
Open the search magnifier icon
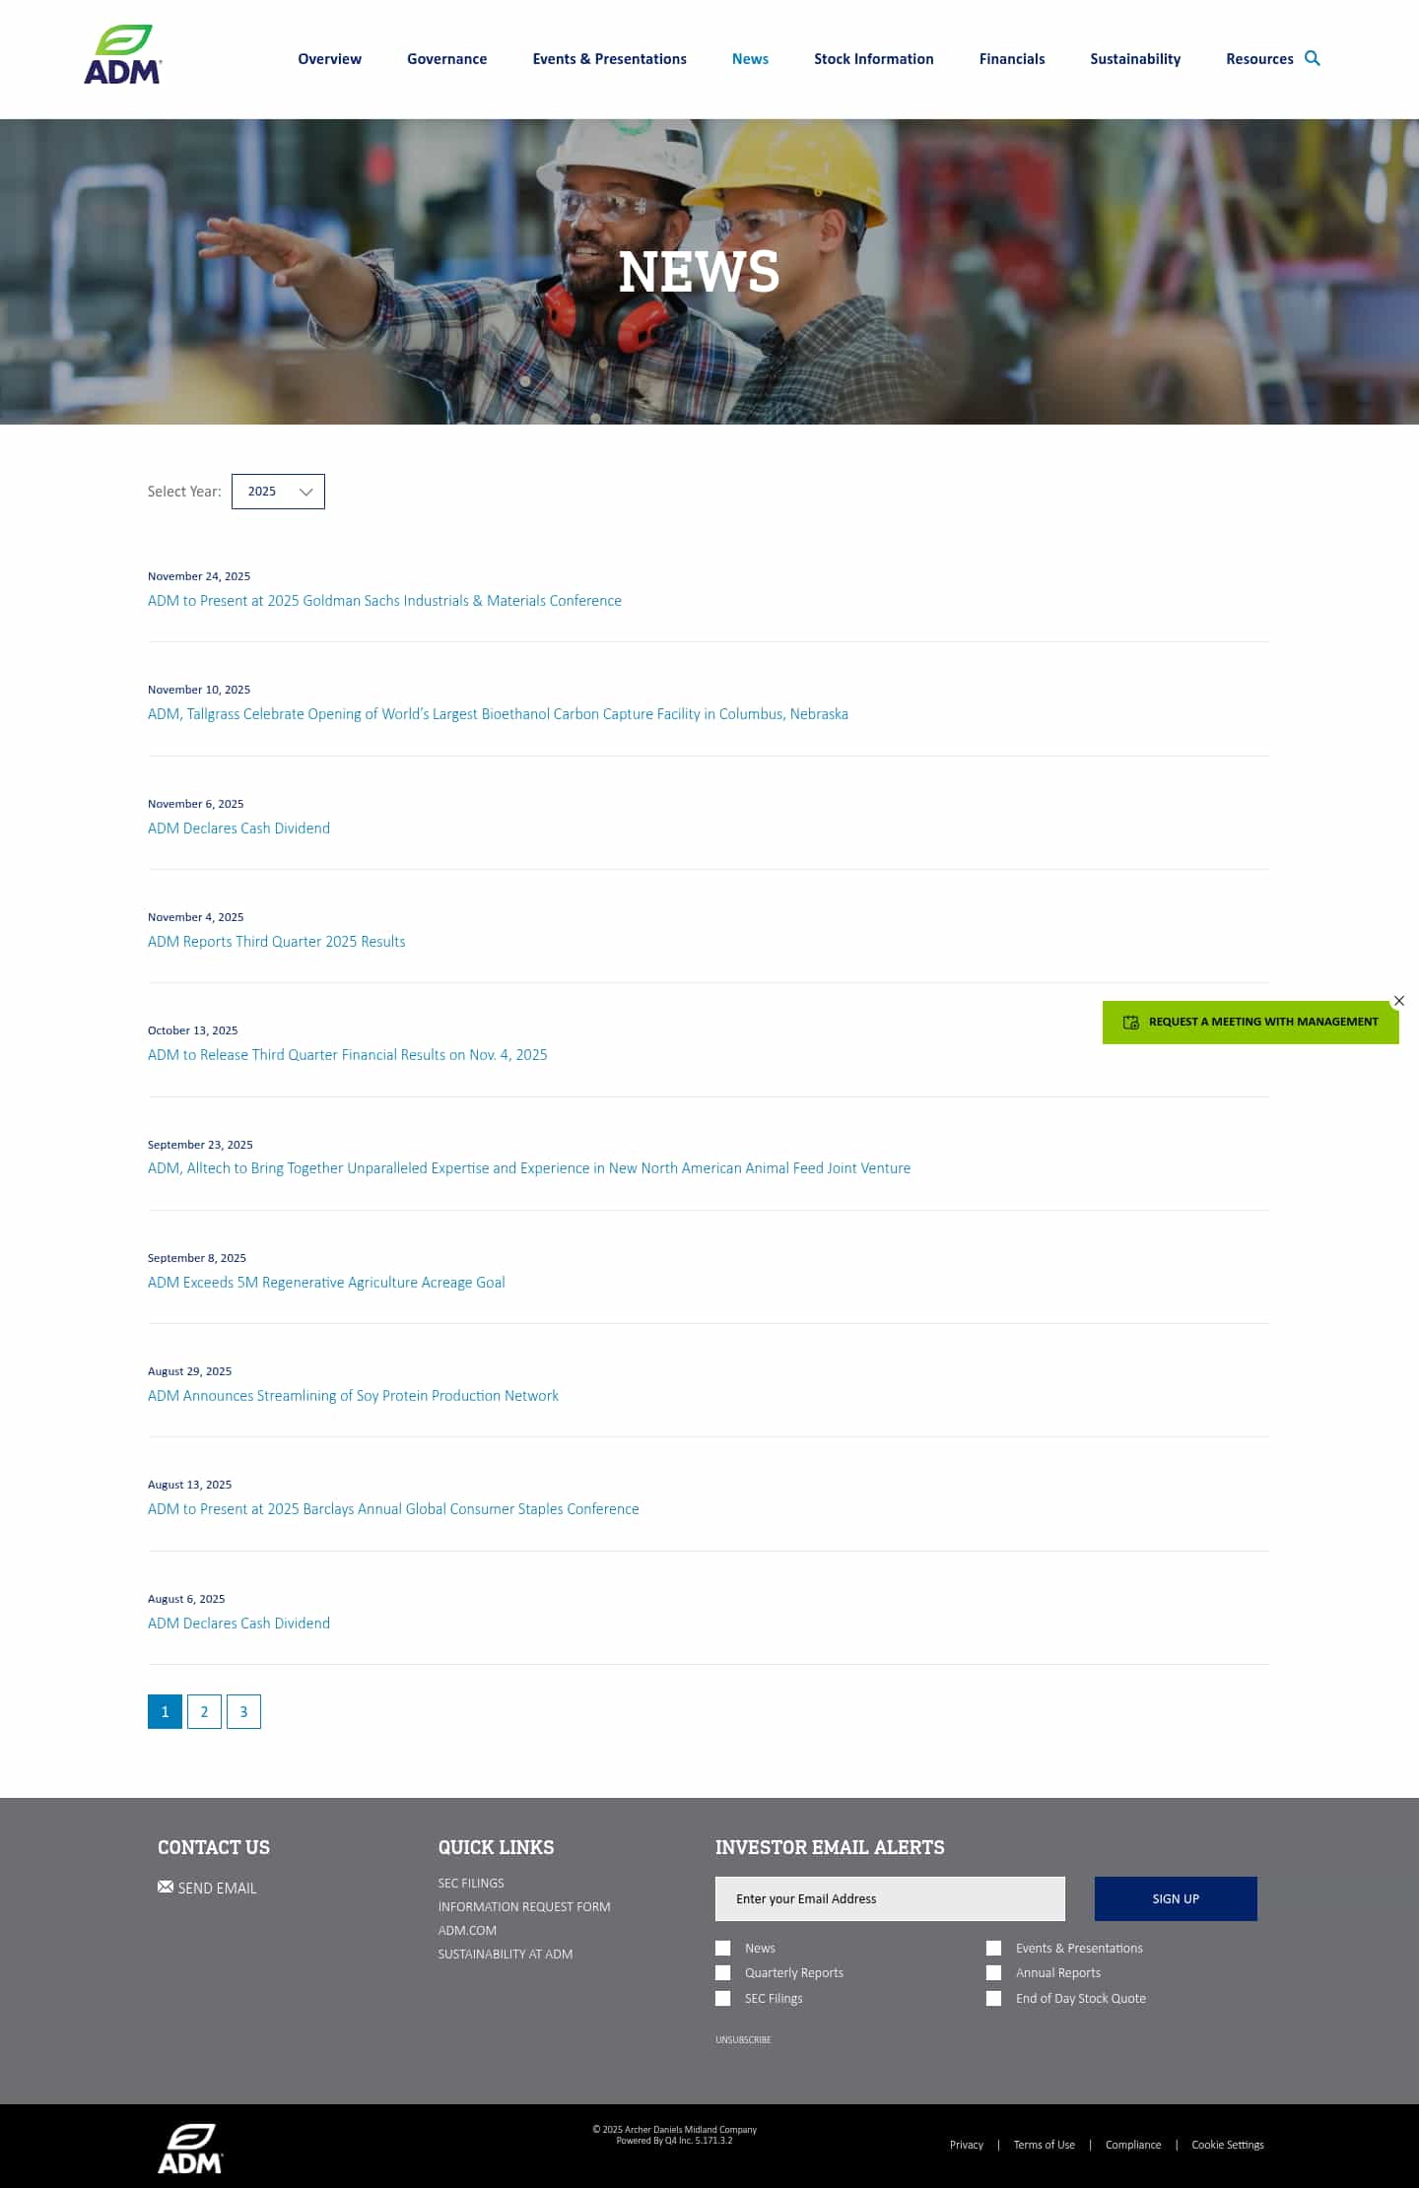1313,58
